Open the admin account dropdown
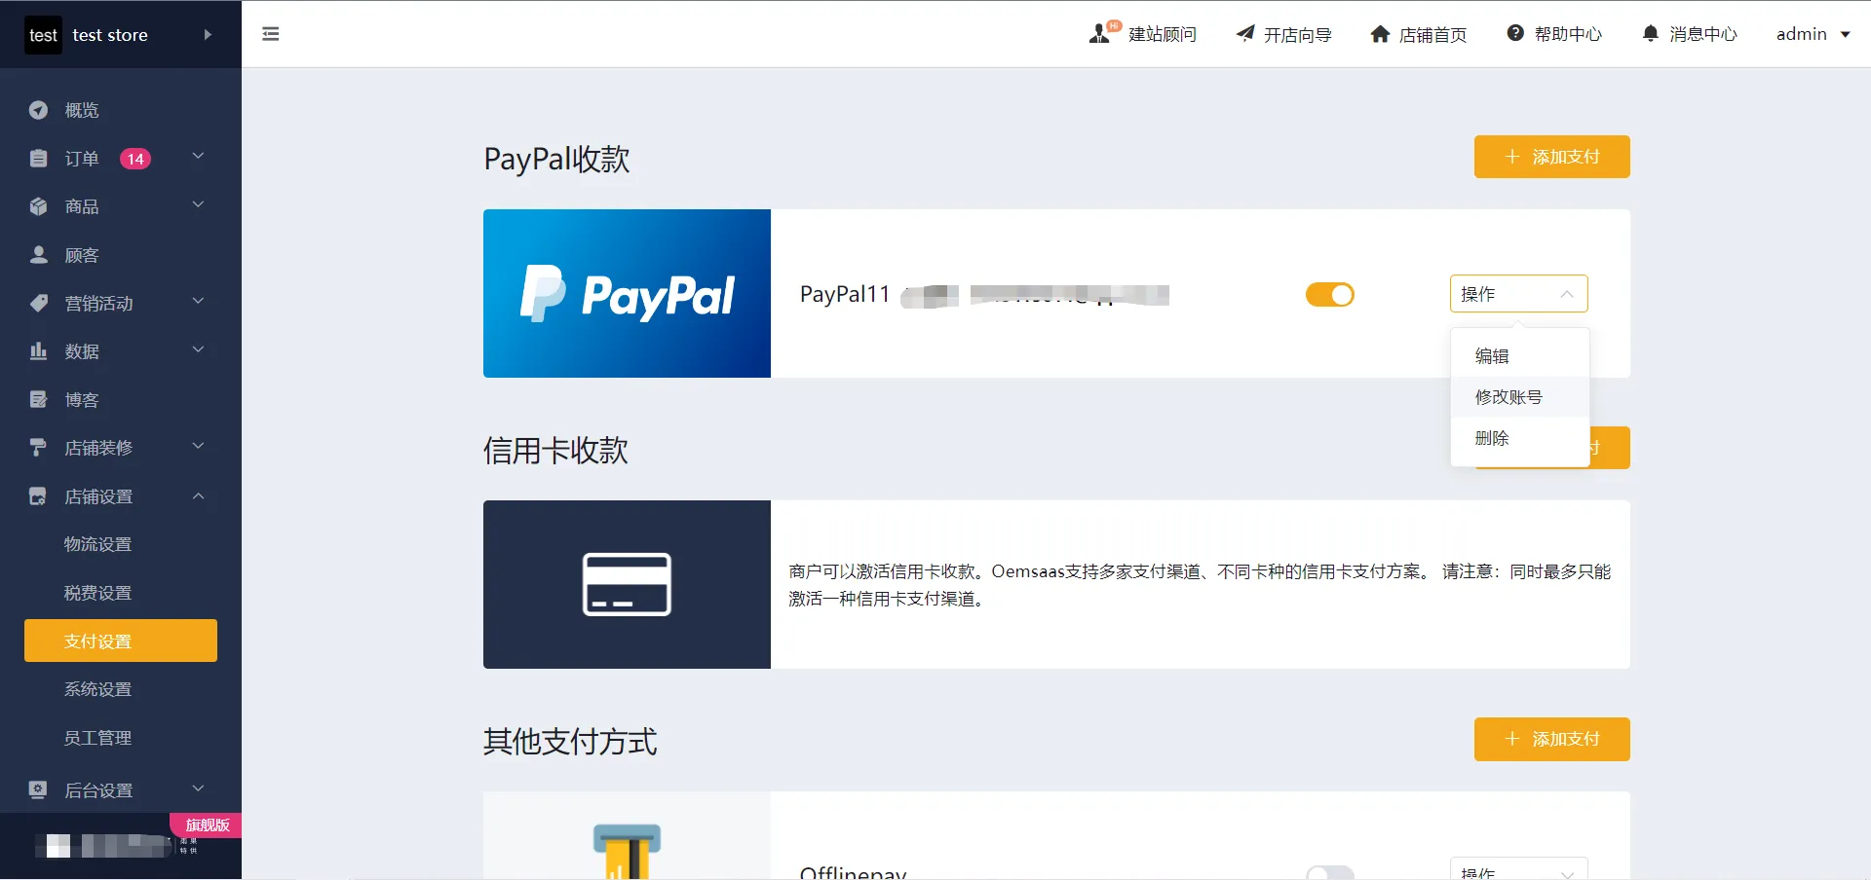The image size is (1871, 880). pyautogui.click(x=1813, y=34)
